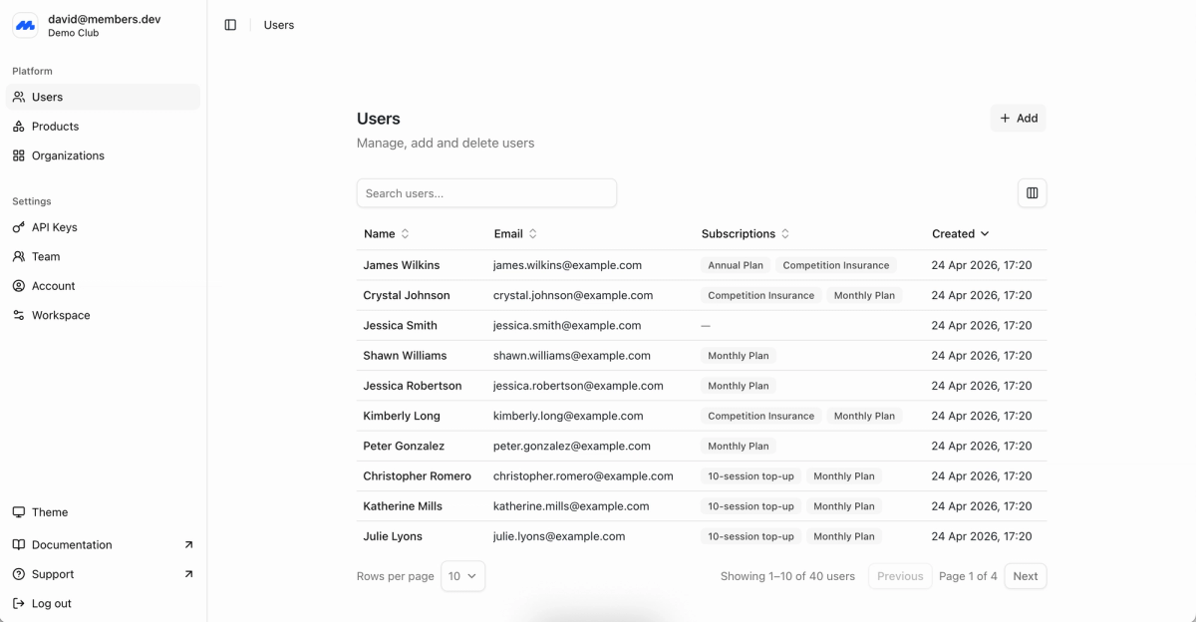Select katherine.mills@example.com email
Screen dimensions: 1196x622
click(x=571, y=506)
